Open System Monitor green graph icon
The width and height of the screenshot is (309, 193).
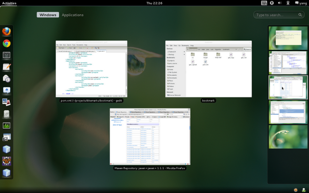(6, 125)
